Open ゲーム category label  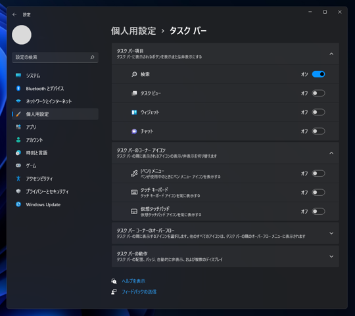pyautogui.click(x=31, y=166)
